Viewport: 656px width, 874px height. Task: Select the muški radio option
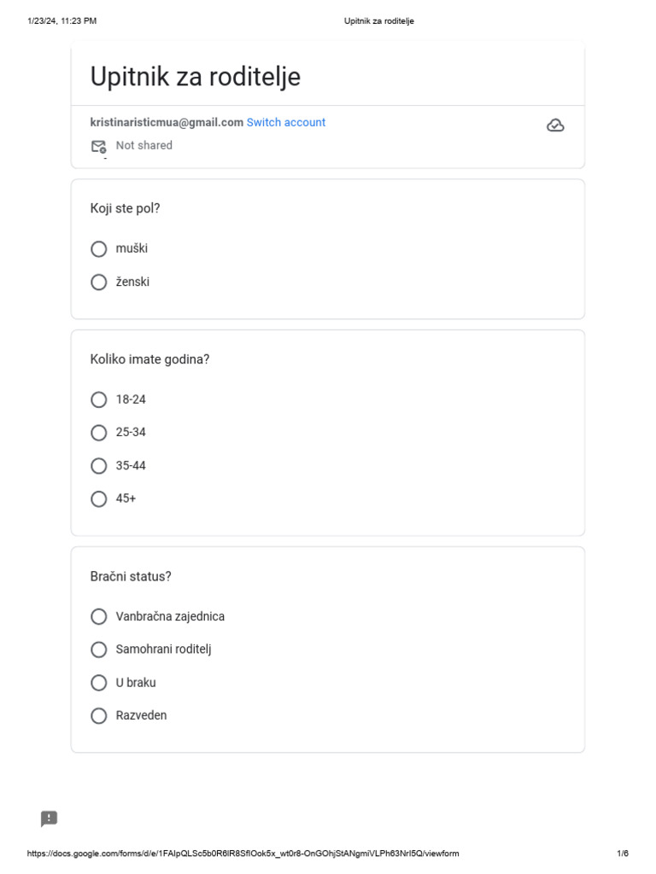click(x=99, y=249)
